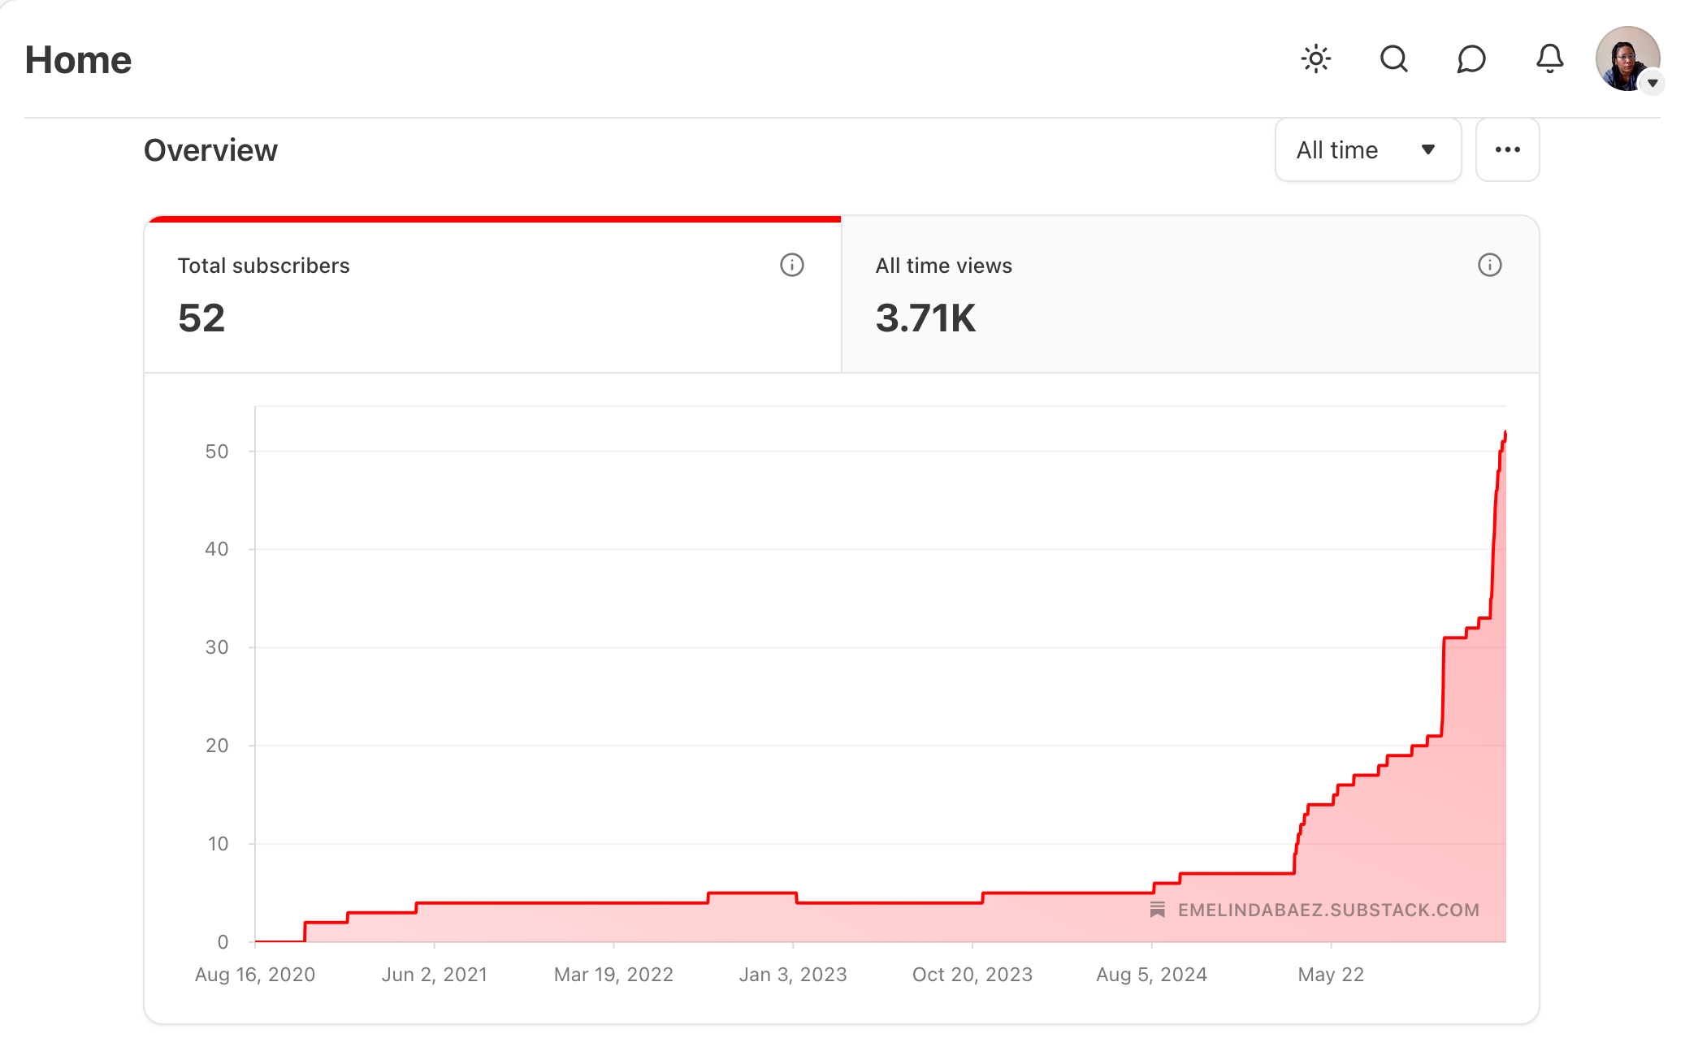Open notifications bell icon

pyautogui.click(x=1549, y=59)
